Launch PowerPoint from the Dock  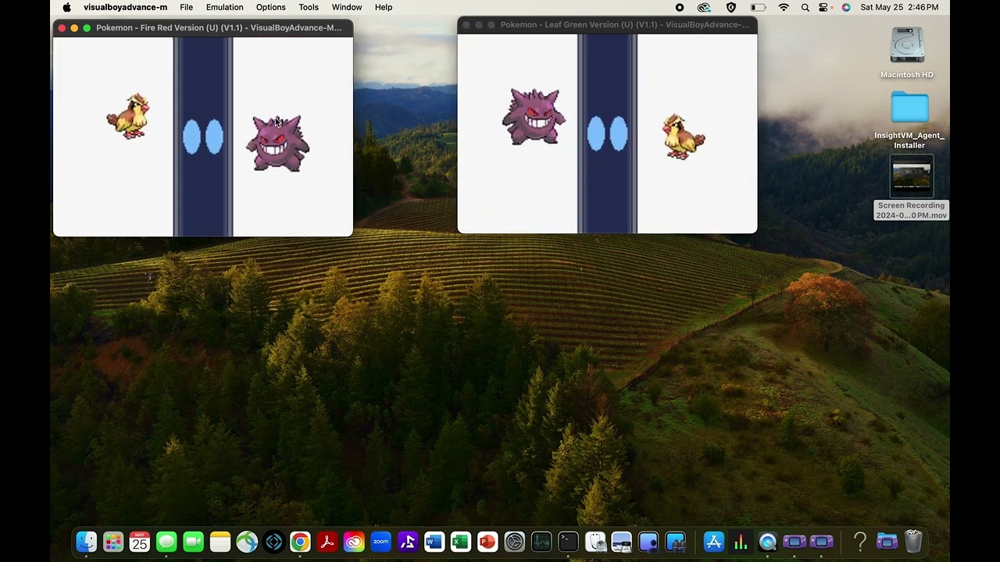coord(487,542)
